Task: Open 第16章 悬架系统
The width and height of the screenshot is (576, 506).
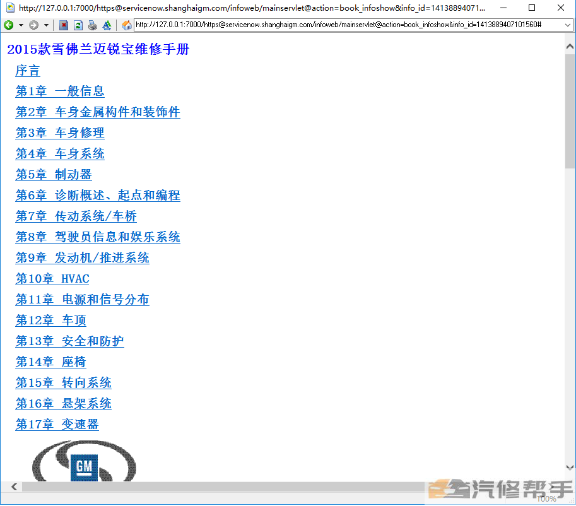Action: (63, 404)
